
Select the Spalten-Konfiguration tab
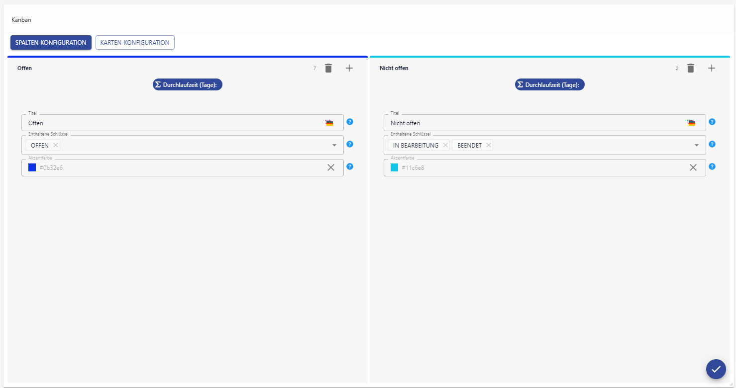51,43
